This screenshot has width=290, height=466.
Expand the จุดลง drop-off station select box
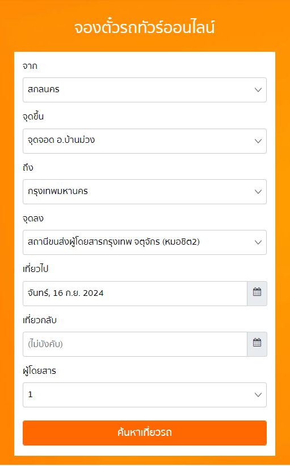point(145,242)
